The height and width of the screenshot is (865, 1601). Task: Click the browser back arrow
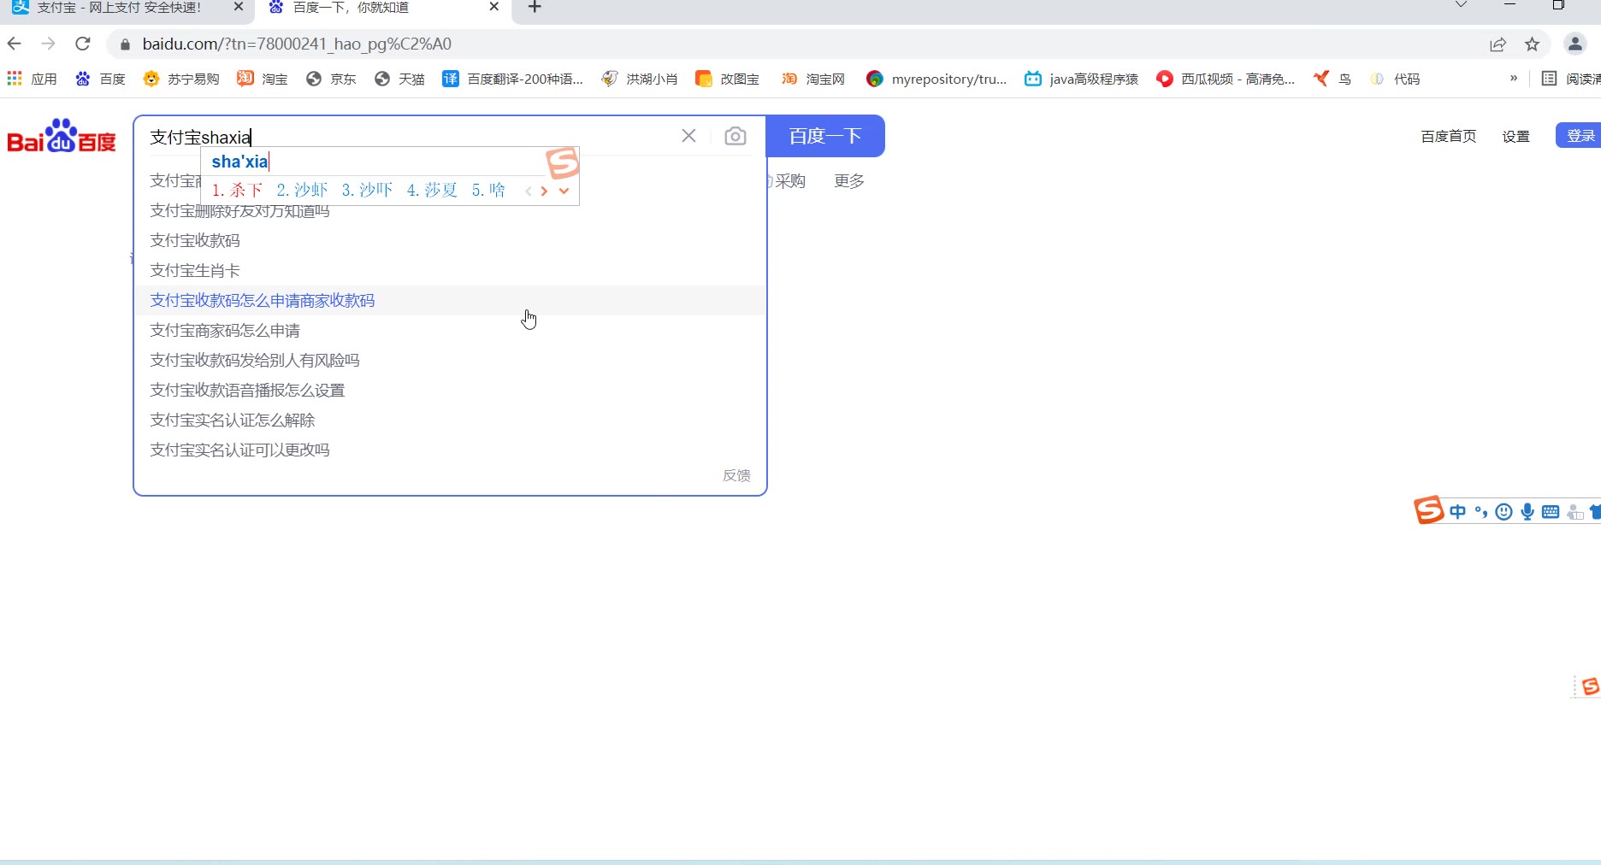click(15, 44)
